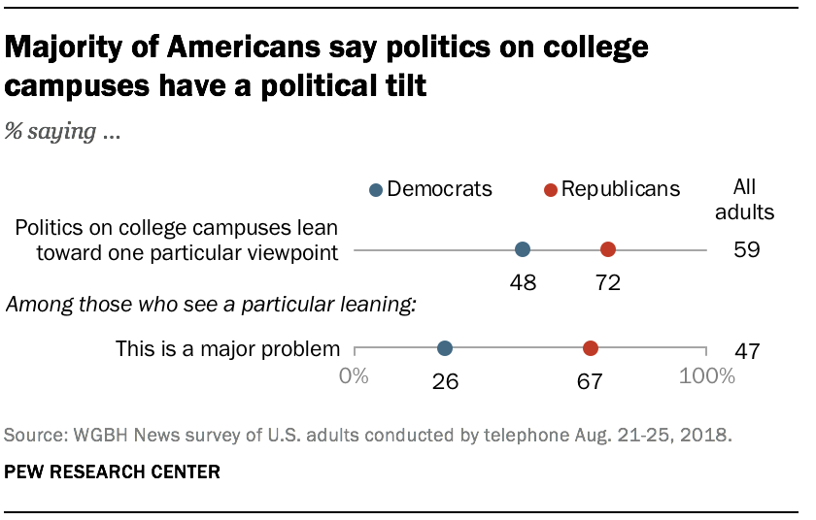816x520 pixels.
Task: Click the All adults column header
Action: 745,200
